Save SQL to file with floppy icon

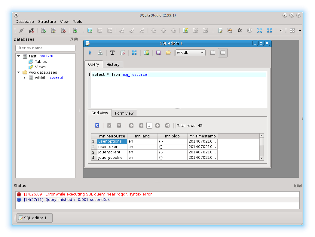coord(158,53)
